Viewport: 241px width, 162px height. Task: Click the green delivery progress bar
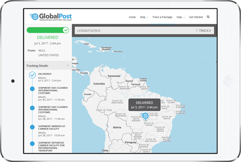(48, 30)
